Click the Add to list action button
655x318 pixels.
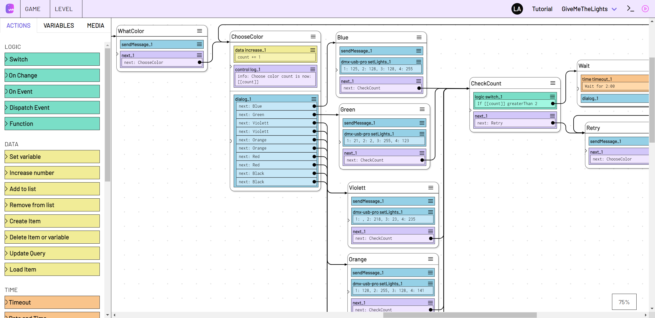pos(52,189)
